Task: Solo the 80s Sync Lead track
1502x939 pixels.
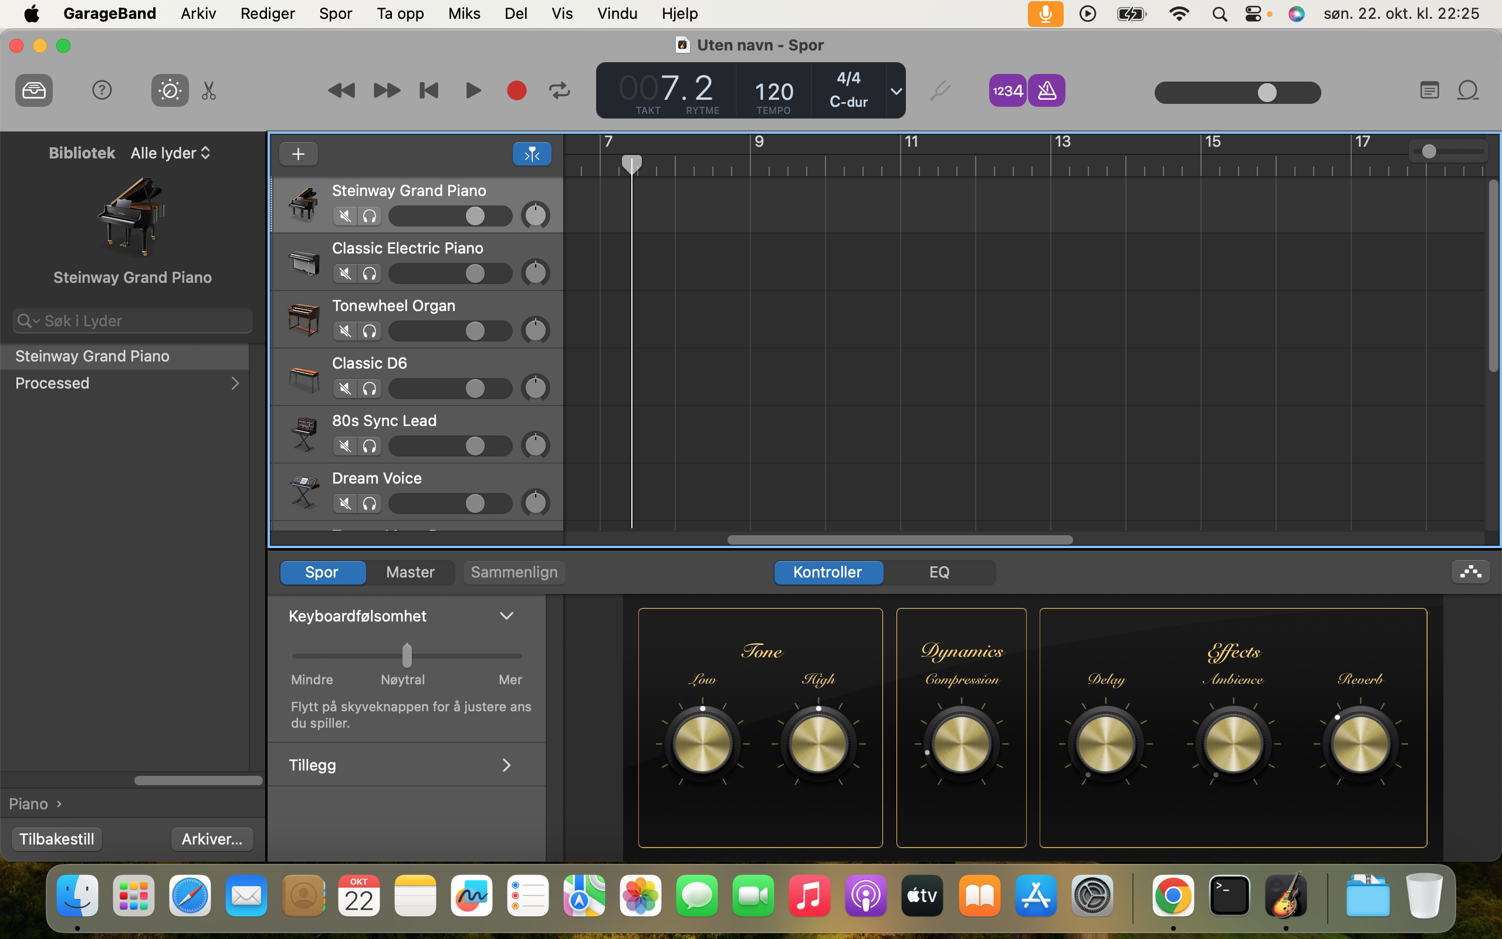Action: [369, 446]
